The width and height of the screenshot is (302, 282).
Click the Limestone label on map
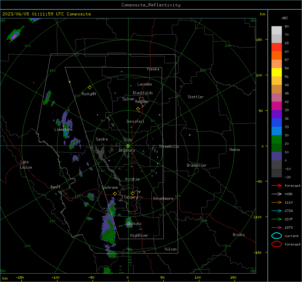[x=63, y=129]
